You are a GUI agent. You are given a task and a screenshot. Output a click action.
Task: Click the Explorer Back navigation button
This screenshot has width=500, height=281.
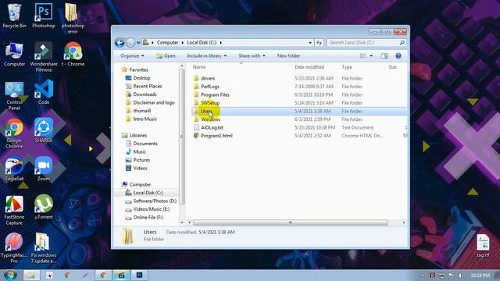tap(120, 42)
